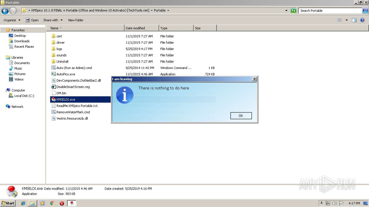
Task: Open Windows Media Player taskbar icon
Action: point(42,203)
